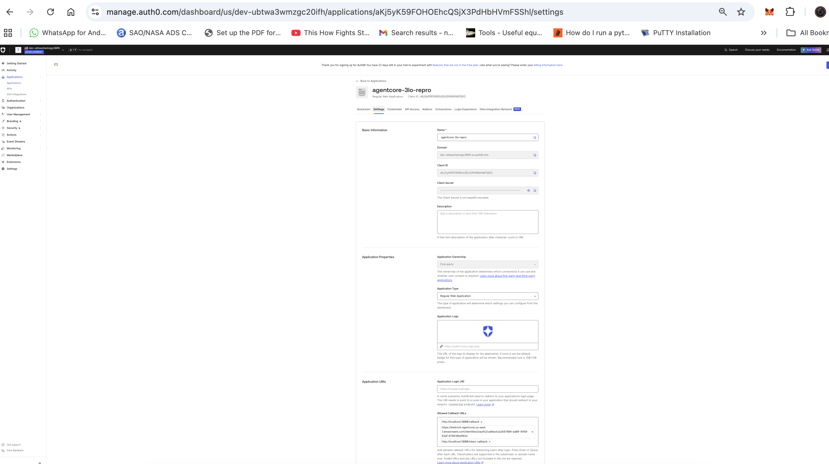Go Back to Applications

coord(371,81)
